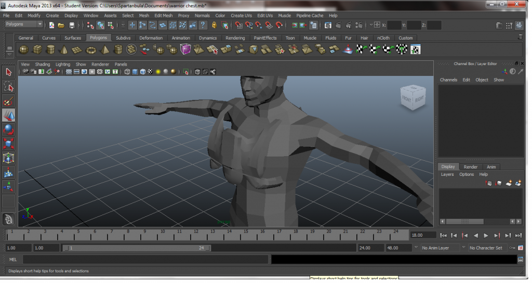The image size is (532, 283).
Task: Switch to the Animation shelf tab
Action: coord(181,38)
